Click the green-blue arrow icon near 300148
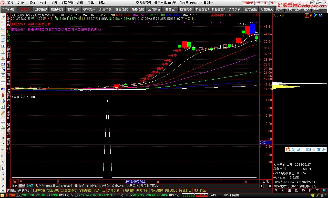Screen dimensions: 328x198 (x=316, y=15)
